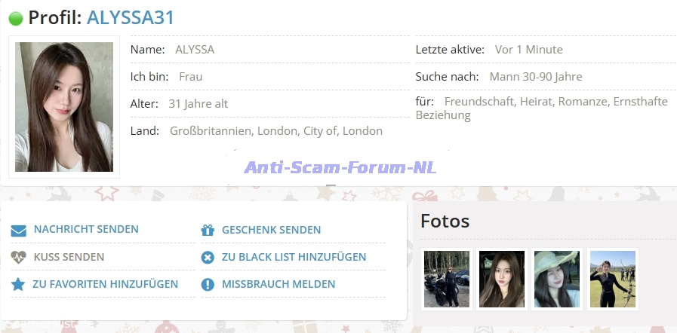The height and width of the screenshot is (333, 677).
Task: Open the large profile picture
Action: 64,107
